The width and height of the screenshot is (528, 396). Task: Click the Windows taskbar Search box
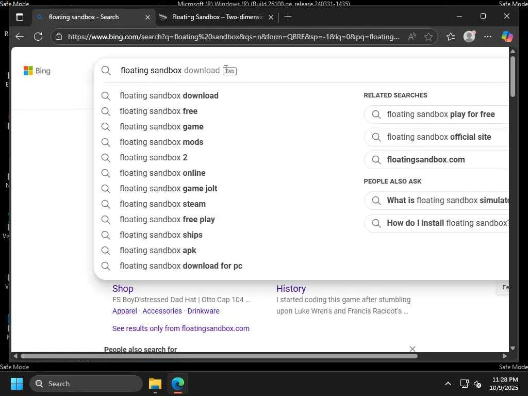coord(86,384)
